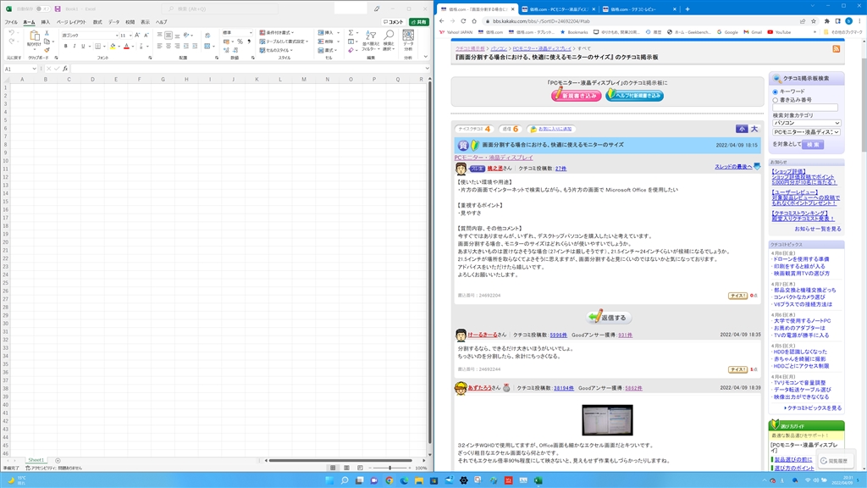867x488 pixels.
Task: Click the increase font size icon
Action: coord(137,35)
